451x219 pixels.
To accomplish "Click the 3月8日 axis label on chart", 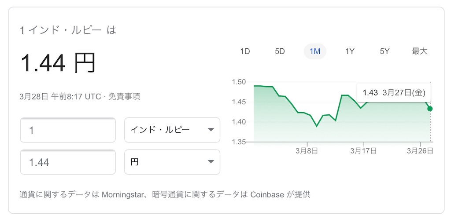I will 307,151.
